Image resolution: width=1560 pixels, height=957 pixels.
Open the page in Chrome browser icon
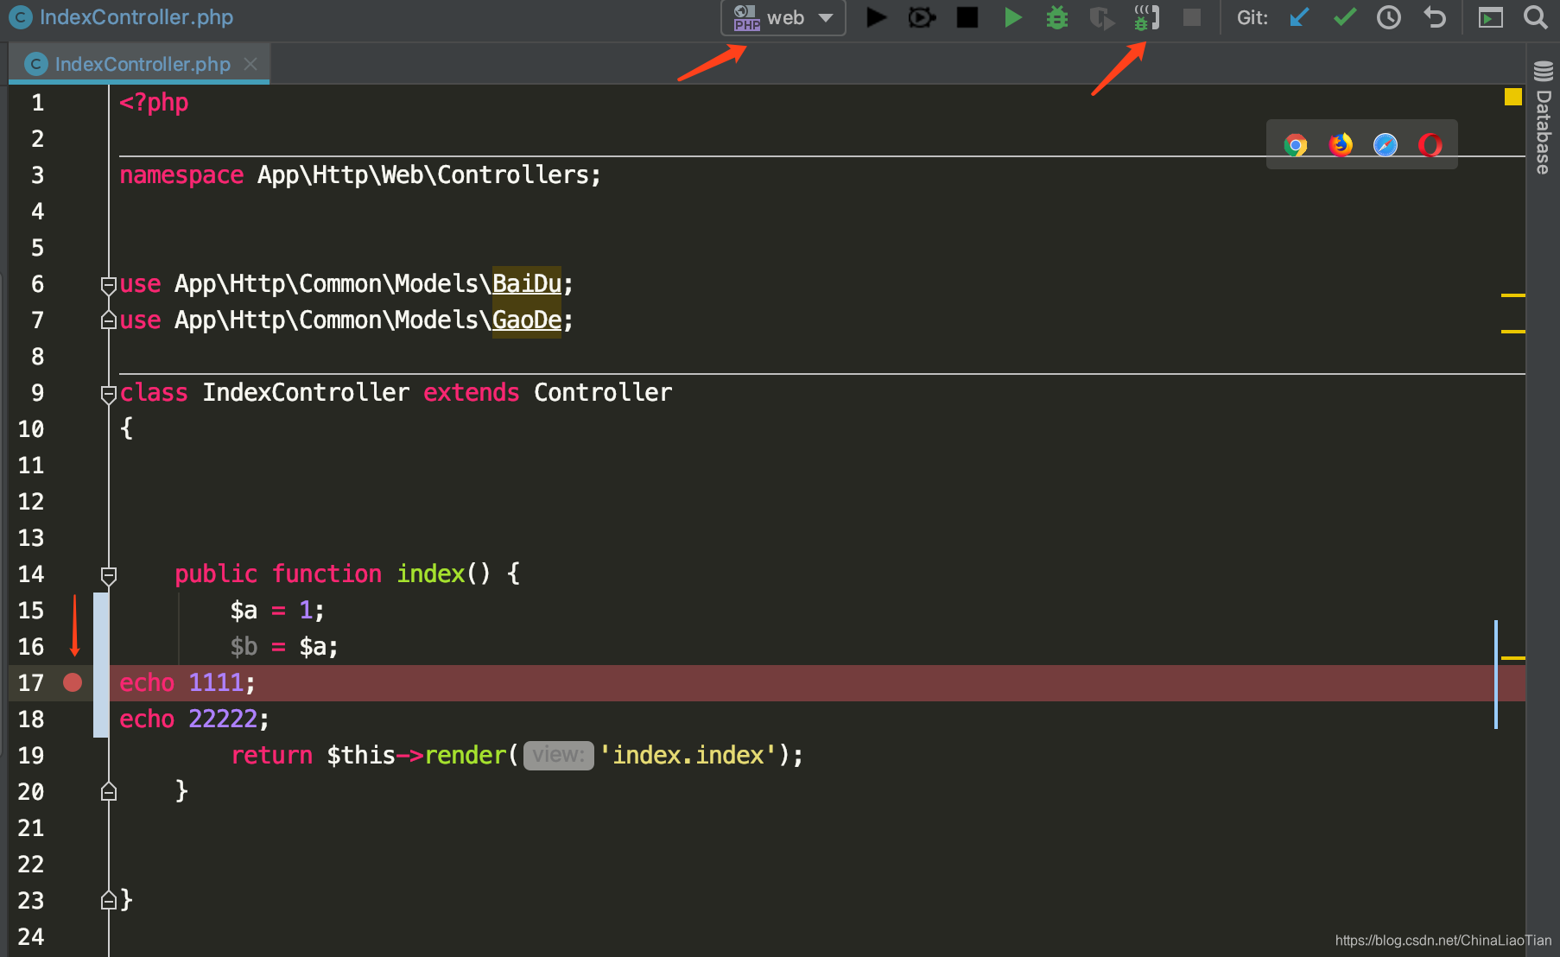tap(1296, 144)
